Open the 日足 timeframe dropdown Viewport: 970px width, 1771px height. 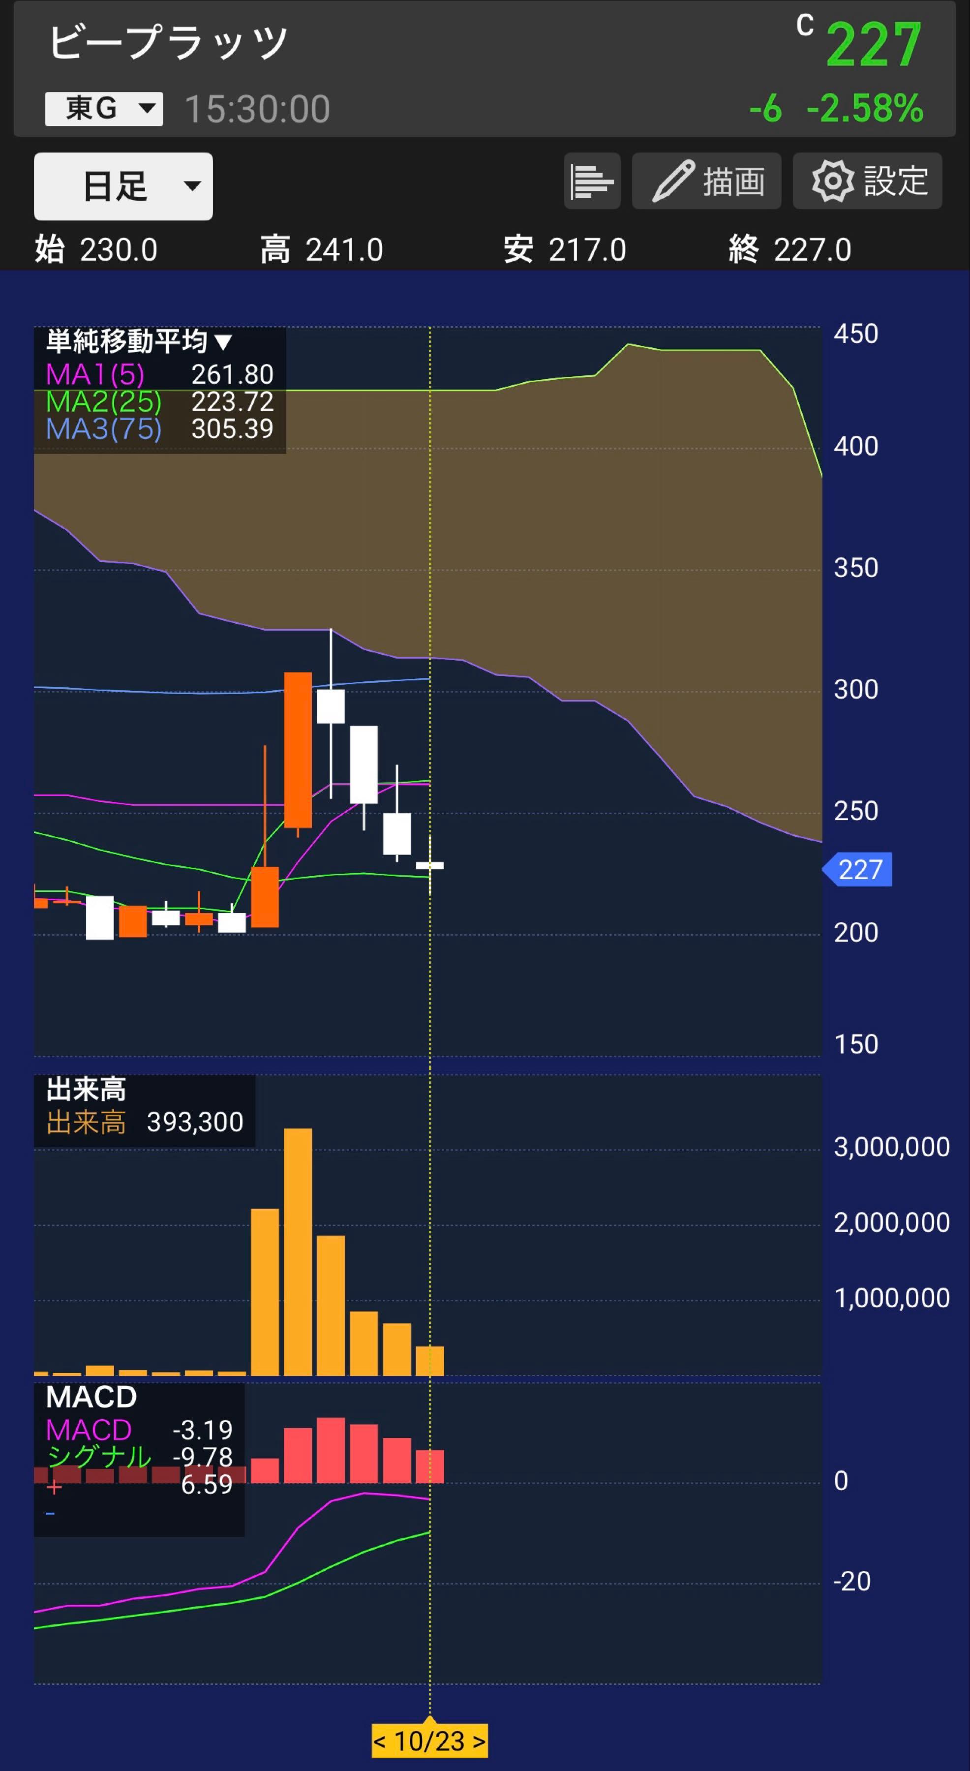coord(123,186)
